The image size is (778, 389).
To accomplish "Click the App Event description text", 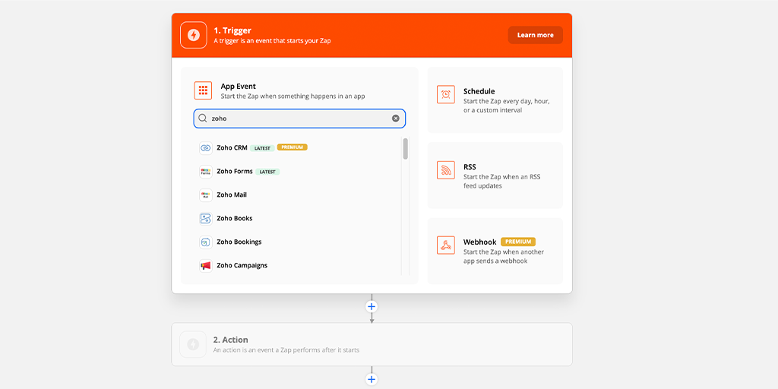I will (293, 96).
